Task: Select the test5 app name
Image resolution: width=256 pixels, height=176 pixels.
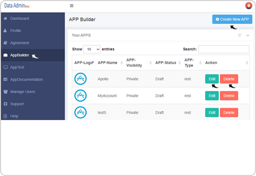Action: [x=102, y=112]
